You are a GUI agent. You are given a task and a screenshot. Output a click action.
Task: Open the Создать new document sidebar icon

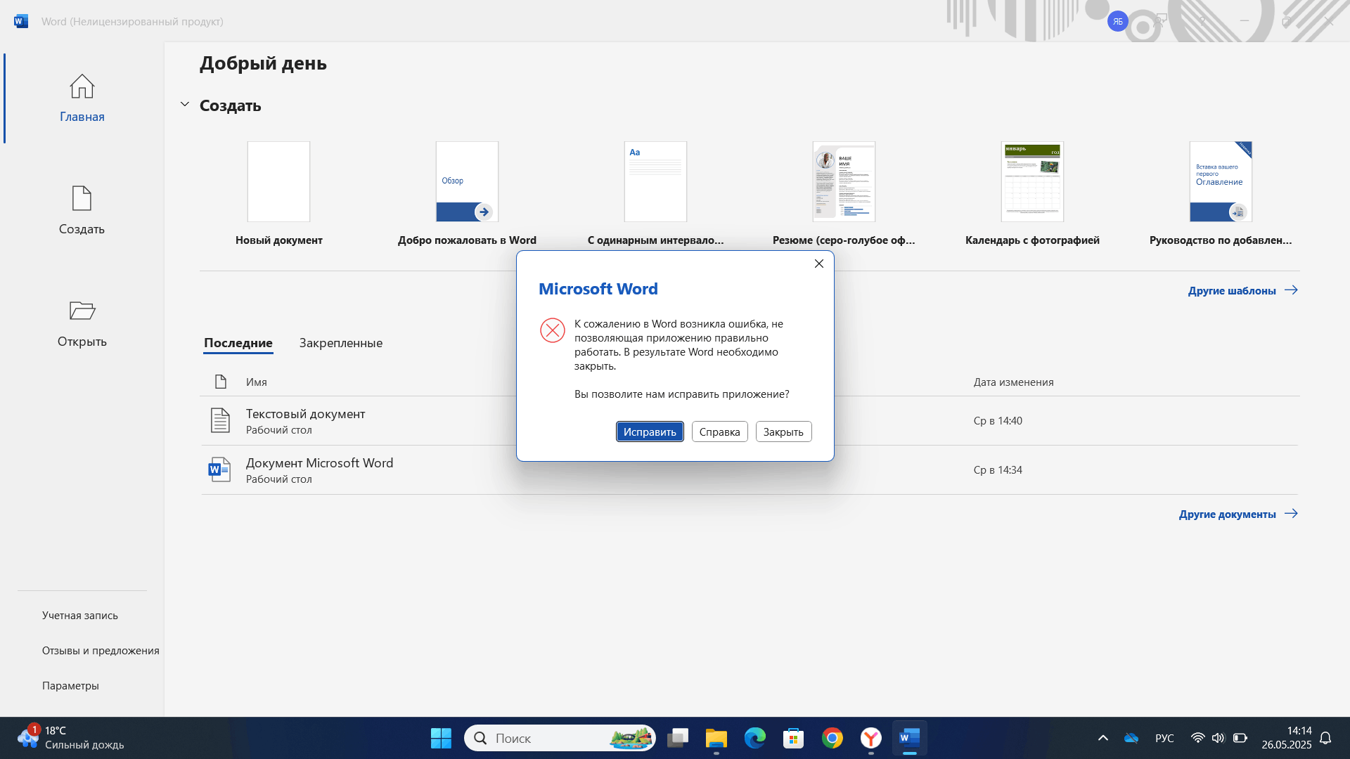82,199
